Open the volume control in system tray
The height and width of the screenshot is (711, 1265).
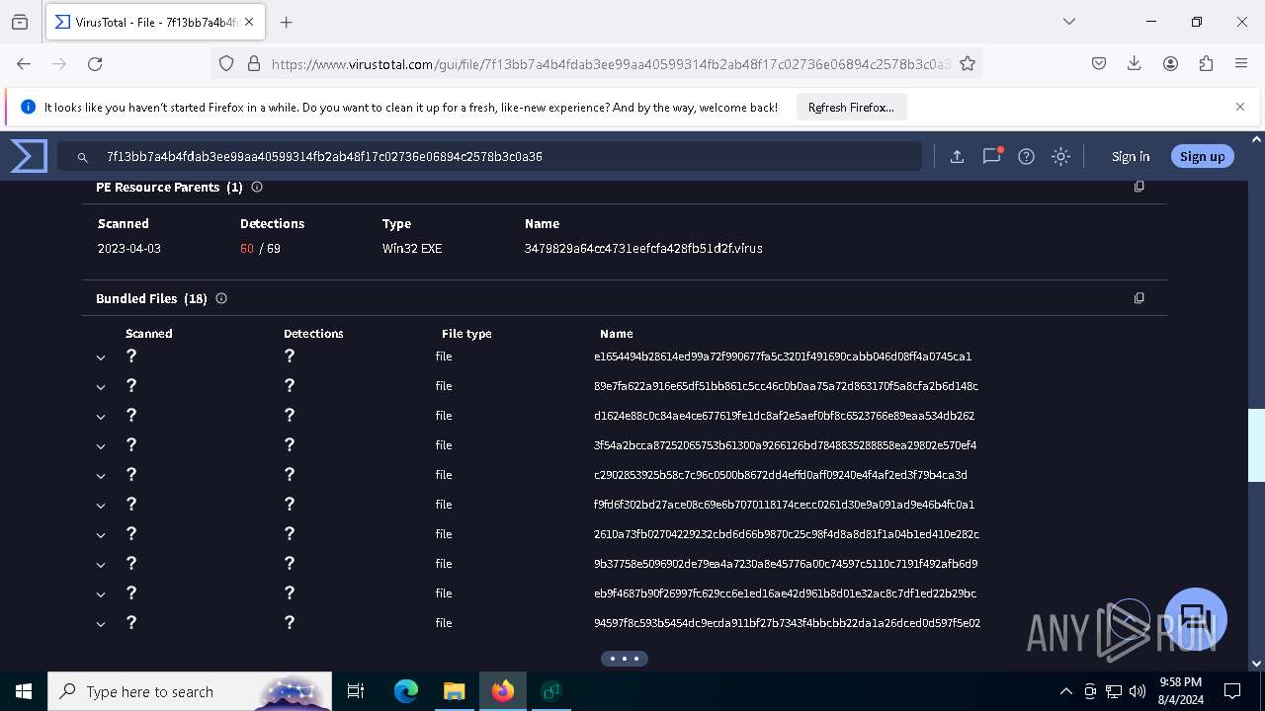1137,691
